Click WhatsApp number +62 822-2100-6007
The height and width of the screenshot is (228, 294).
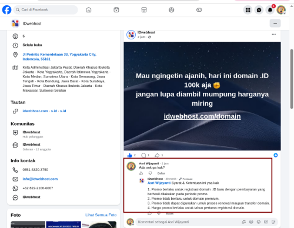click(38, 188)
